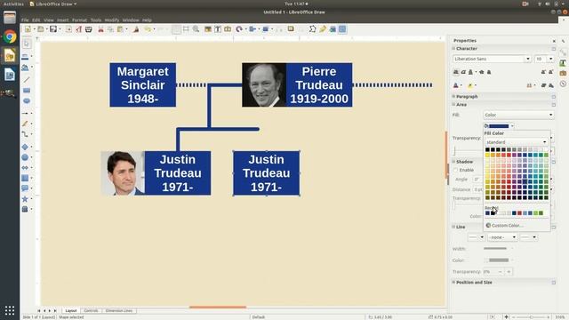Select the Callout shapes tool

(25, 188)
